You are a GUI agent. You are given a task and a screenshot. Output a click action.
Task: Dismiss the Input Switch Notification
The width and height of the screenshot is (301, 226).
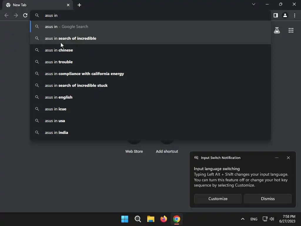[267, 199]
